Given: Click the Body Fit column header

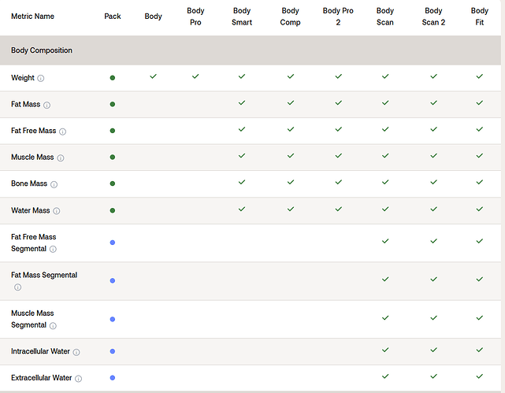Looking at the screenshot, I should (480, 17).
